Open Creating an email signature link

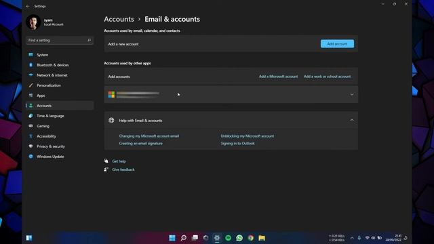[x=141, y=143]
